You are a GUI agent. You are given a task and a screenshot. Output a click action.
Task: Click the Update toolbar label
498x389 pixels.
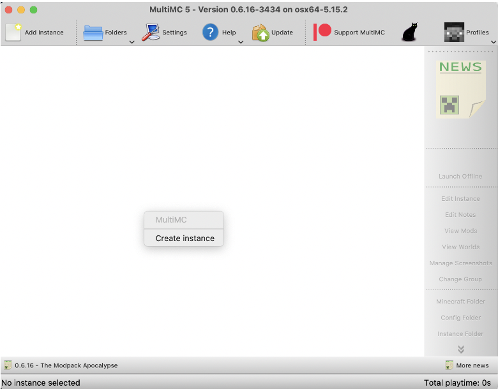pos(282,33)
